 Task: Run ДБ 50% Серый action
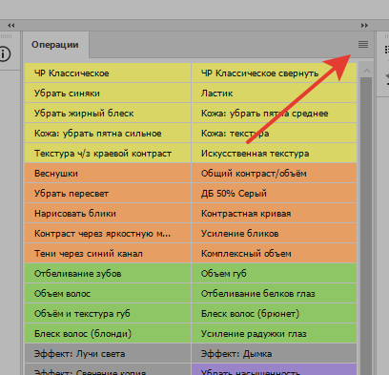pos(274,193)
